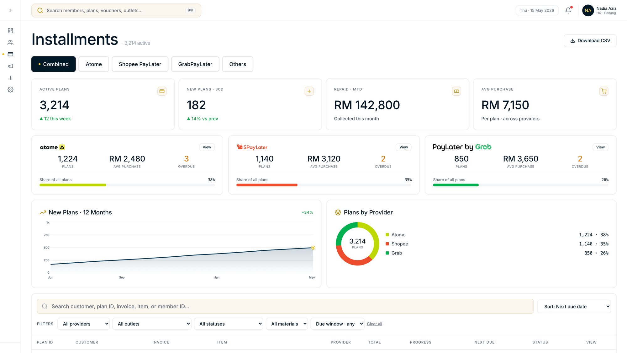Clear all filters

(374, 324)
